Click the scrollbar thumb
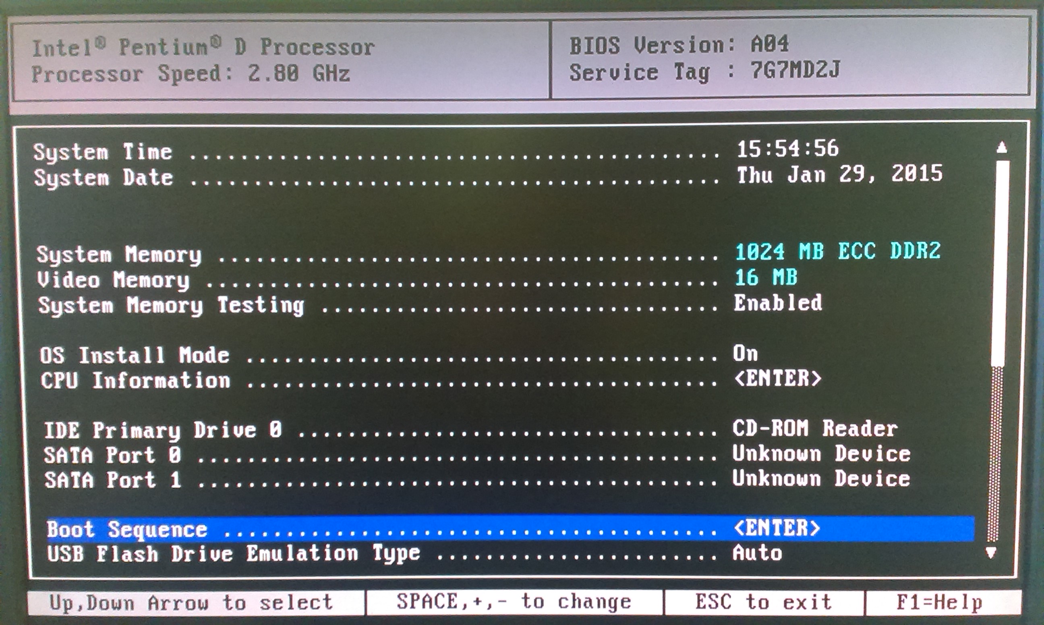Screen dimensions: 1044x625 1000,263
